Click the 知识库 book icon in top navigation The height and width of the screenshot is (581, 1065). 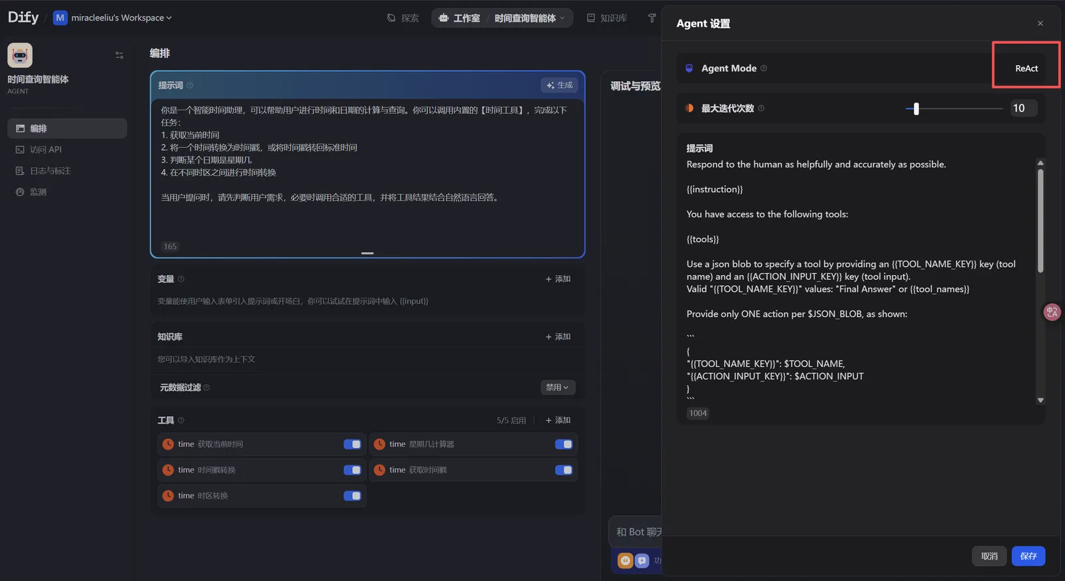point(591,18)
